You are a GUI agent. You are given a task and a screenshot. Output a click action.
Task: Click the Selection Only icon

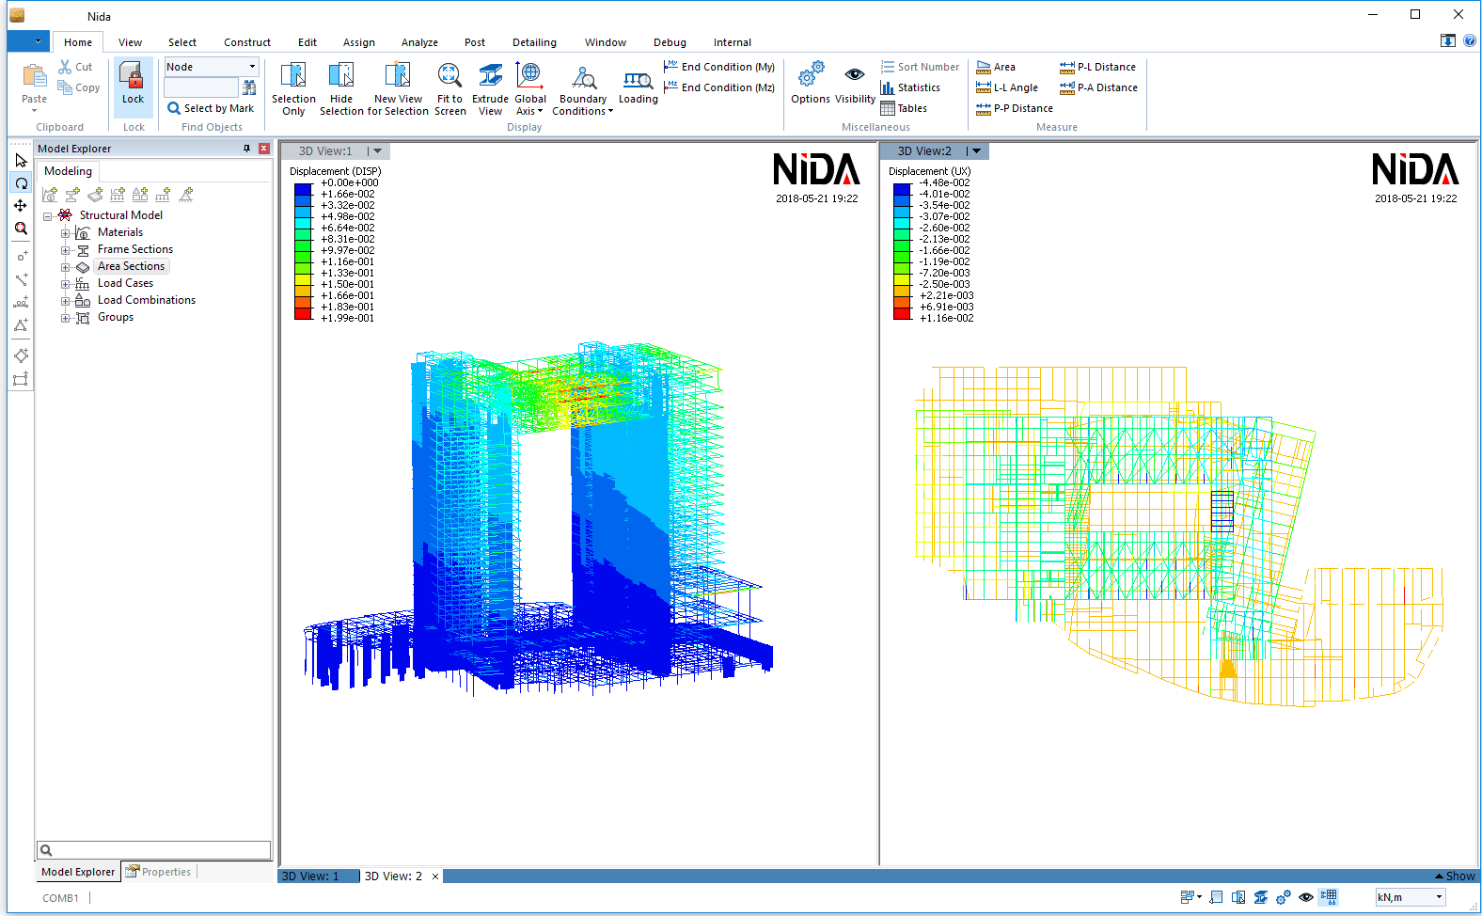[x=293, y=89]
